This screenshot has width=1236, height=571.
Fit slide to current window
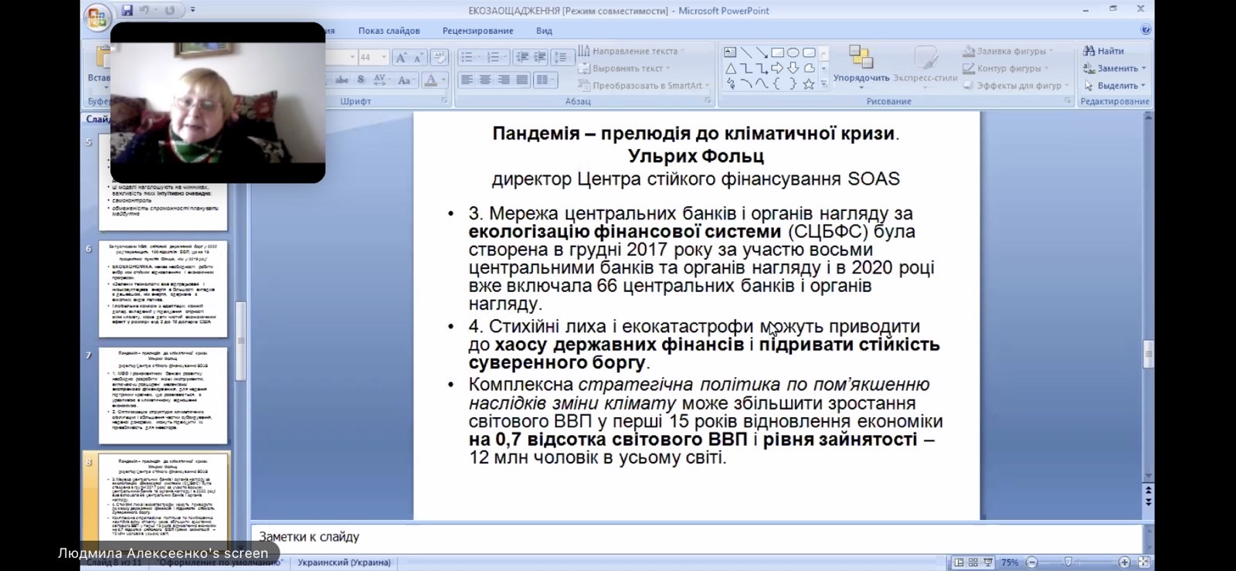pos(1144,563)
